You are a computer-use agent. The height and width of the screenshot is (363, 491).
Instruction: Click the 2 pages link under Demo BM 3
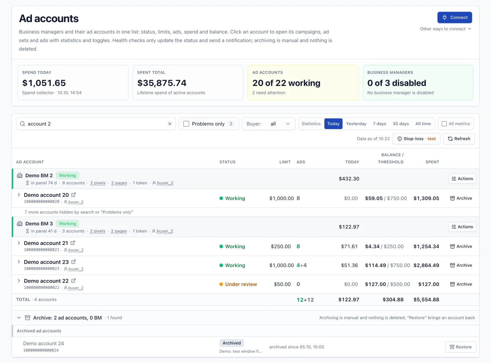pos(119,231)
